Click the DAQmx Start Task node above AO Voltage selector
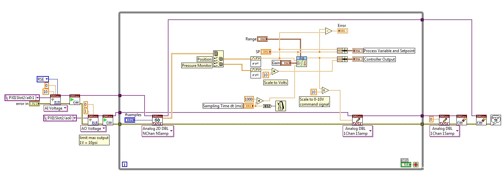 pyautogui.click(x=108, y=120)
